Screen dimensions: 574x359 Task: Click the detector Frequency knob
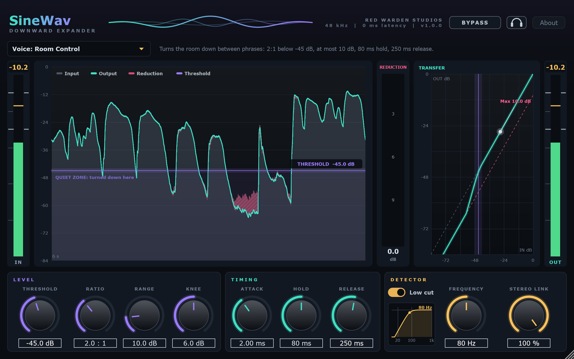[466, 315]
